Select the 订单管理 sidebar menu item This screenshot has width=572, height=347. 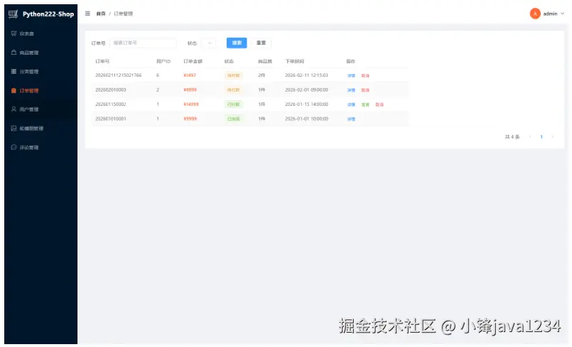[41, 90]
